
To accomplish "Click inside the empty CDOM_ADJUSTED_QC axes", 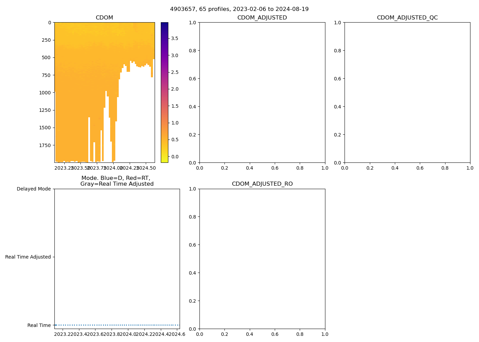I will pos(407,92).
